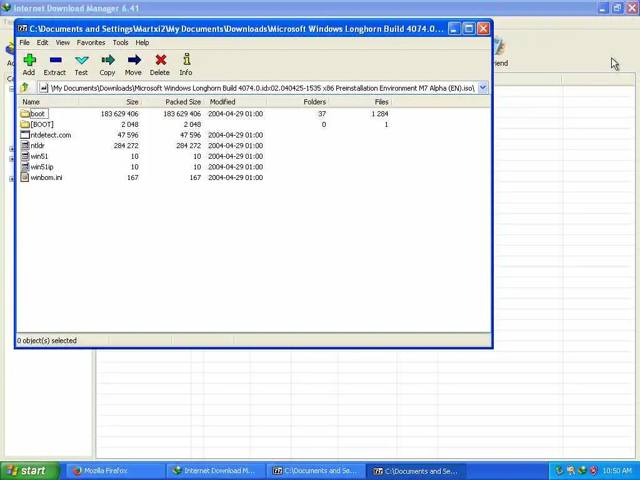Screen dimensions: 640x480
Task: Run the Test archive tool
Action: click(82, 61)
